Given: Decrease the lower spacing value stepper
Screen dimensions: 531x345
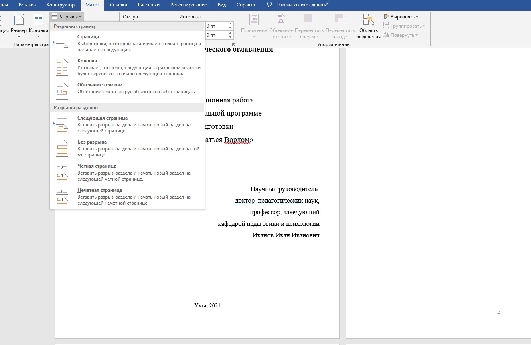Looking at the screenshot, I should coord(231,37).
